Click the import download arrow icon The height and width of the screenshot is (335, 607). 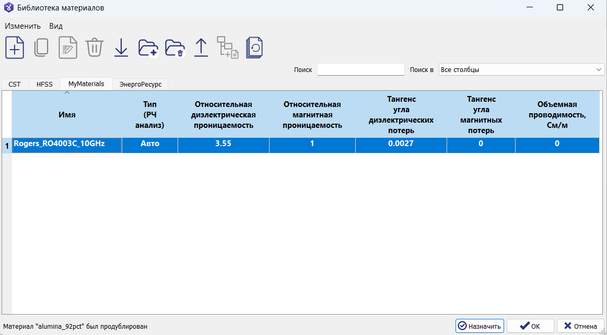[121, 47]
